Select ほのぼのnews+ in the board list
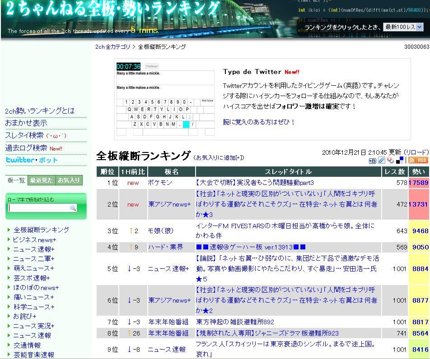This screenshot has height=359, width=430. coord(36,288)
